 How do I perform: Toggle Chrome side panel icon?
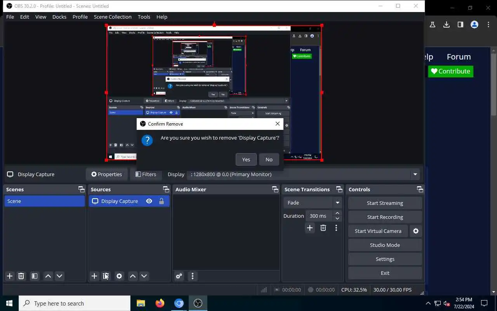point(461,24)
